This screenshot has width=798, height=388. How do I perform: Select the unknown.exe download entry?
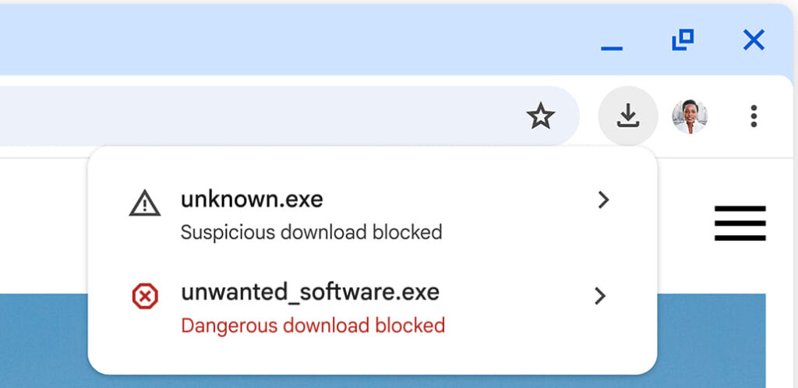(372, 214)
